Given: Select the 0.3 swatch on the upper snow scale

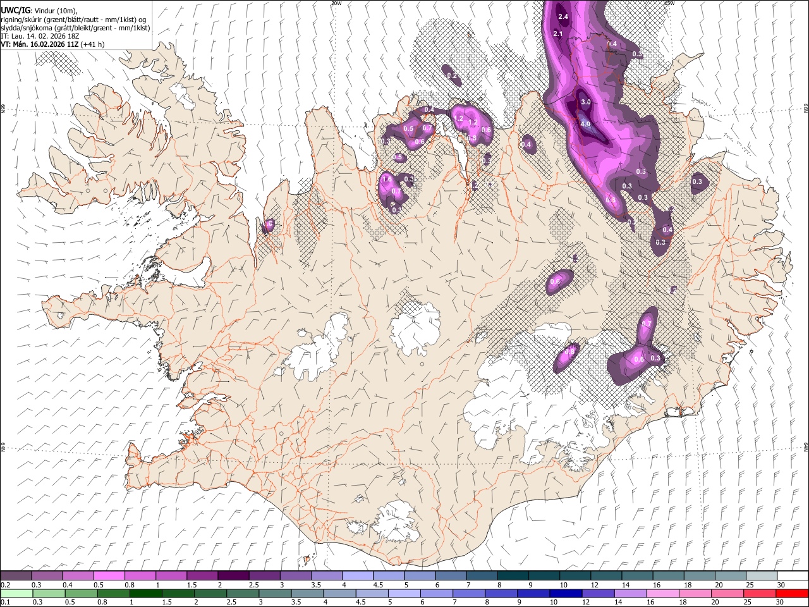Looking at the screenshot, I should point(47,575).
